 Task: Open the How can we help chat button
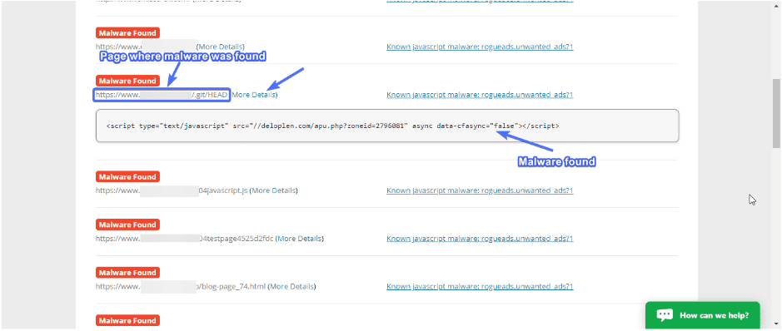703,315
